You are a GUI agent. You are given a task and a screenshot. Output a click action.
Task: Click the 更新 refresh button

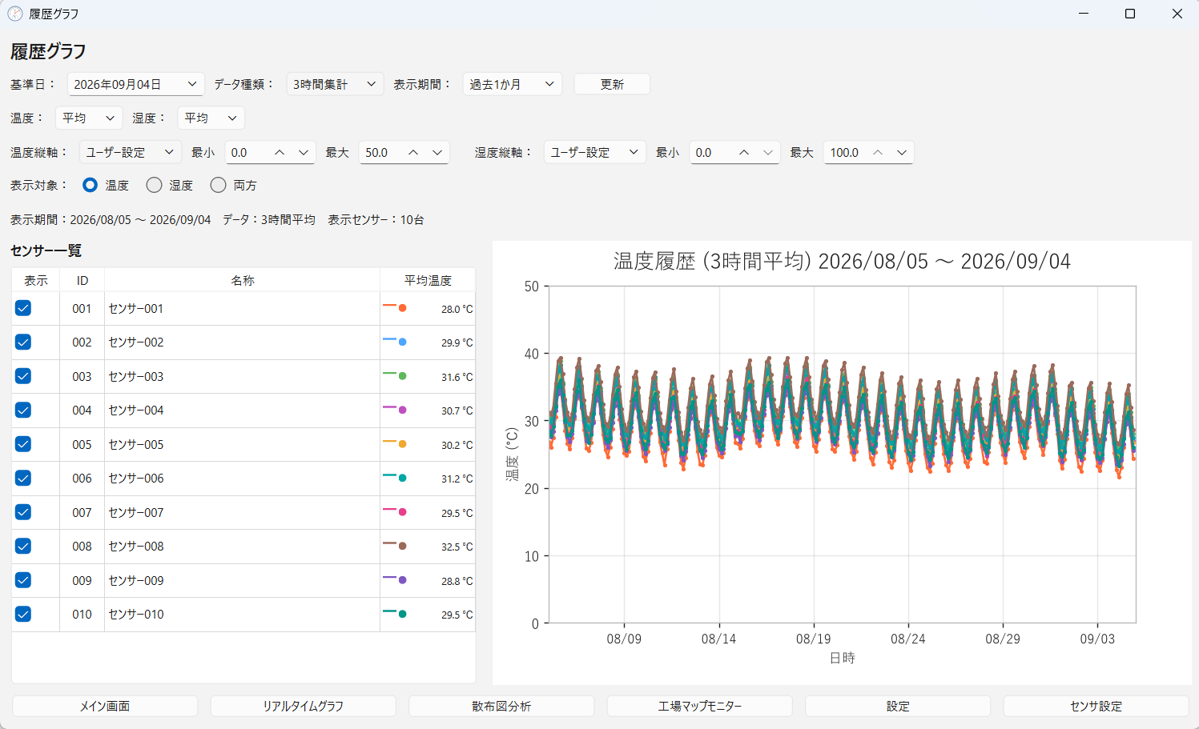[612, 84]
